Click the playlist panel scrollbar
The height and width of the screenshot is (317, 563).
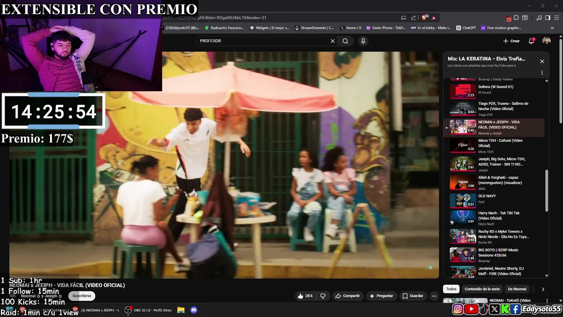coord(547,190)
